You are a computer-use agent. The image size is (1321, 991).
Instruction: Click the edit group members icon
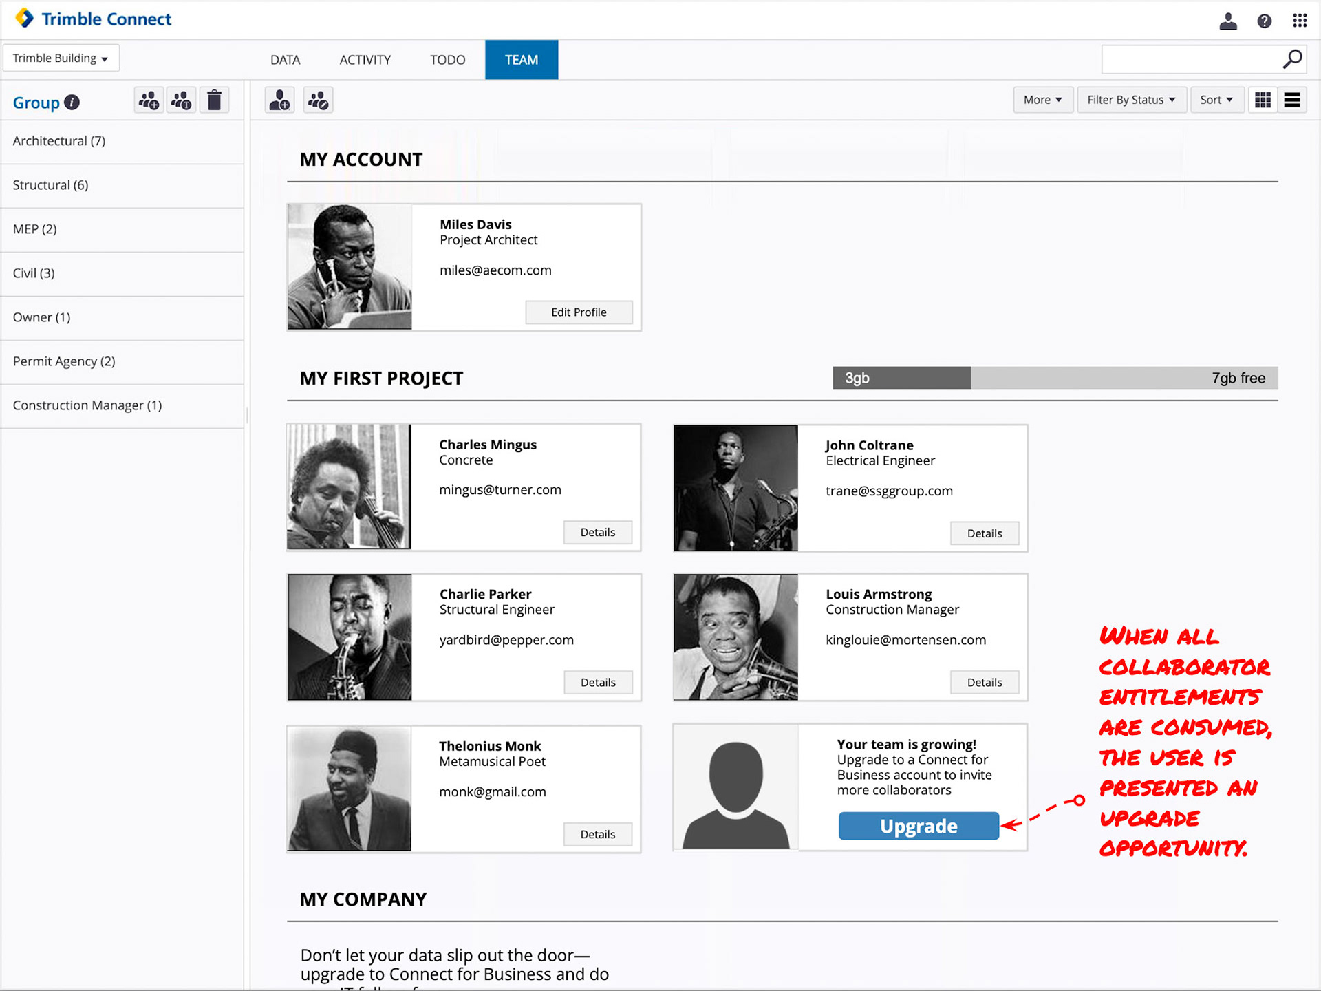(318, 100)
